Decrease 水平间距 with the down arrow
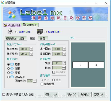 pyautogui.click(x=64, y=50)
